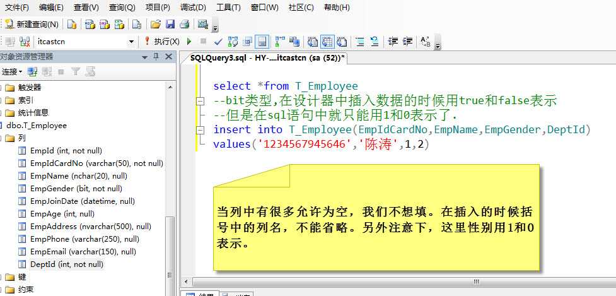This screenshot has height=296, width=616.
Task: Open the itcastcn database dropdown
Action: pos(131,41)
